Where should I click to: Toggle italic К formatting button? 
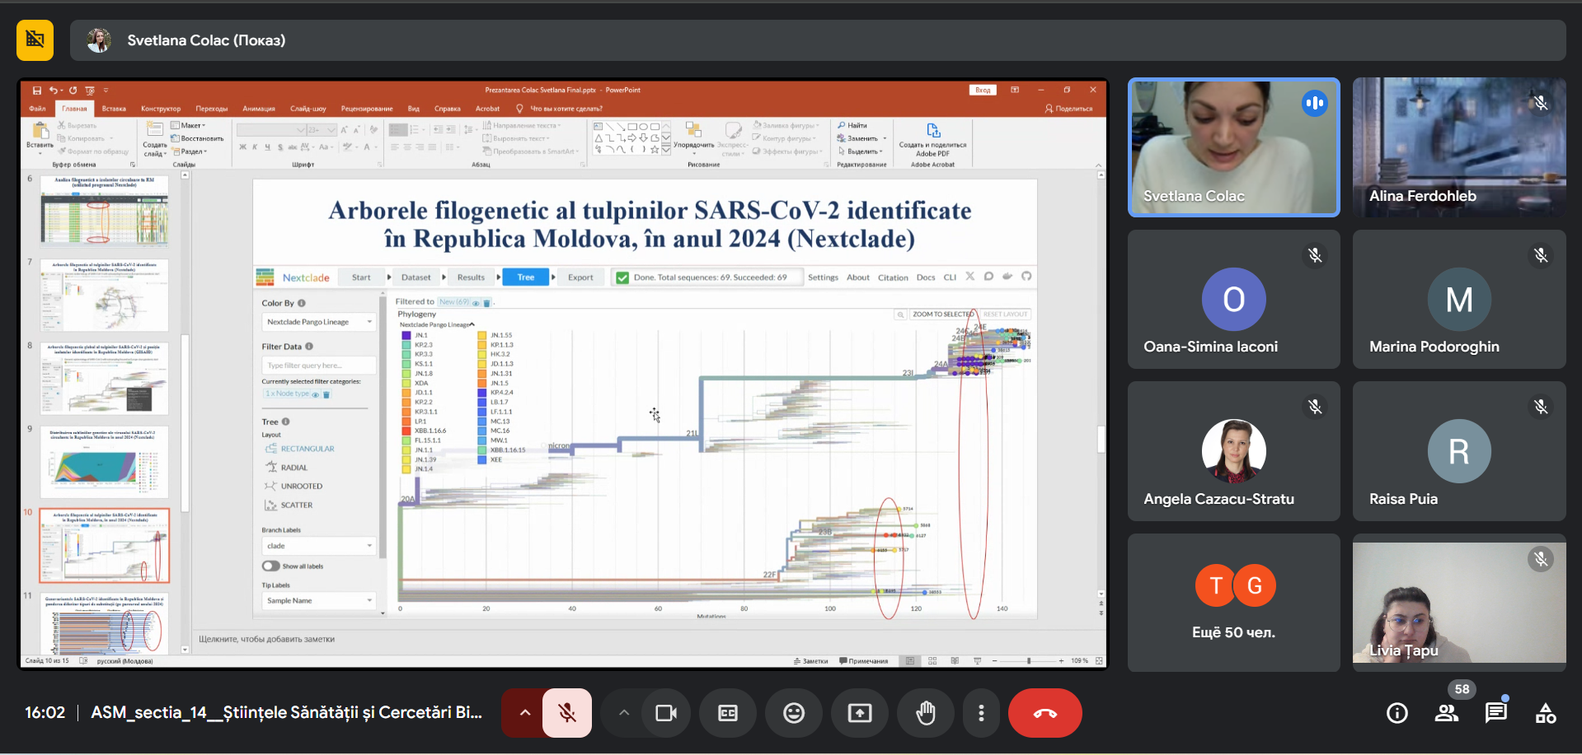tap(256, 147)
